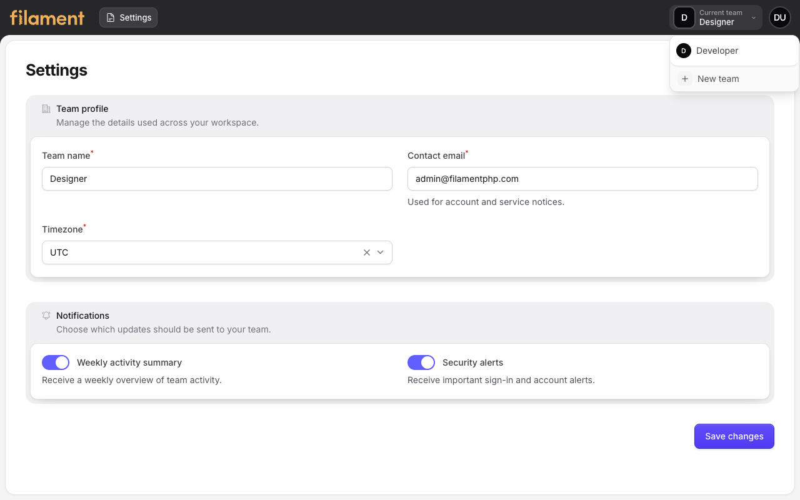The width and height of the screenshot is (800, 500).
Task: Click 'Receive important sign-in and account alerts.'
Action: (501, 380)
